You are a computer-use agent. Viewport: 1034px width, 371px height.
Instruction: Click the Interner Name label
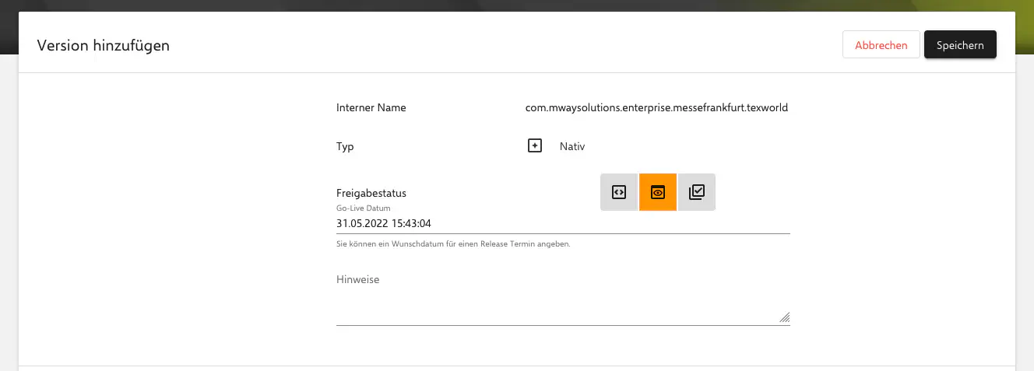click(x=371, y=107)
